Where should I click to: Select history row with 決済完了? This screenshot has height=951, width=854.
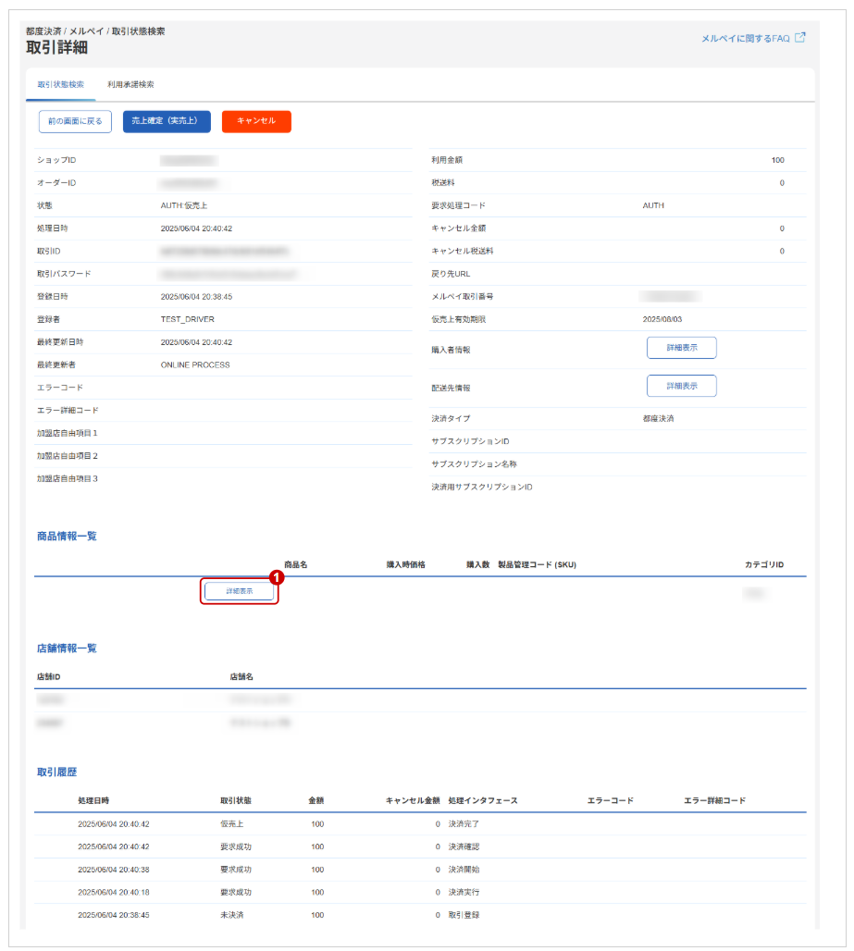pyautogui.click(x=420, y=824)
